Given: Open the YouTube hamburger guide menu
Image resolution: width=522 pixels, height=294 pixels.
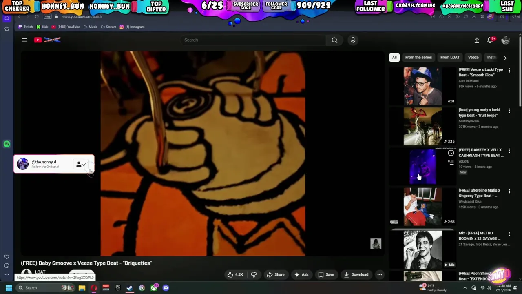Looking at the screenshot, I should click(24, 40).
